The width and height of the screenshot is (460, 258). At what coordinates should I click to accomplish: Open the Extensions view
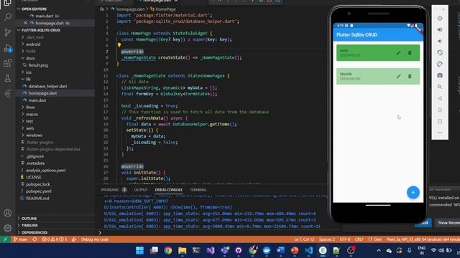[7, 63]
